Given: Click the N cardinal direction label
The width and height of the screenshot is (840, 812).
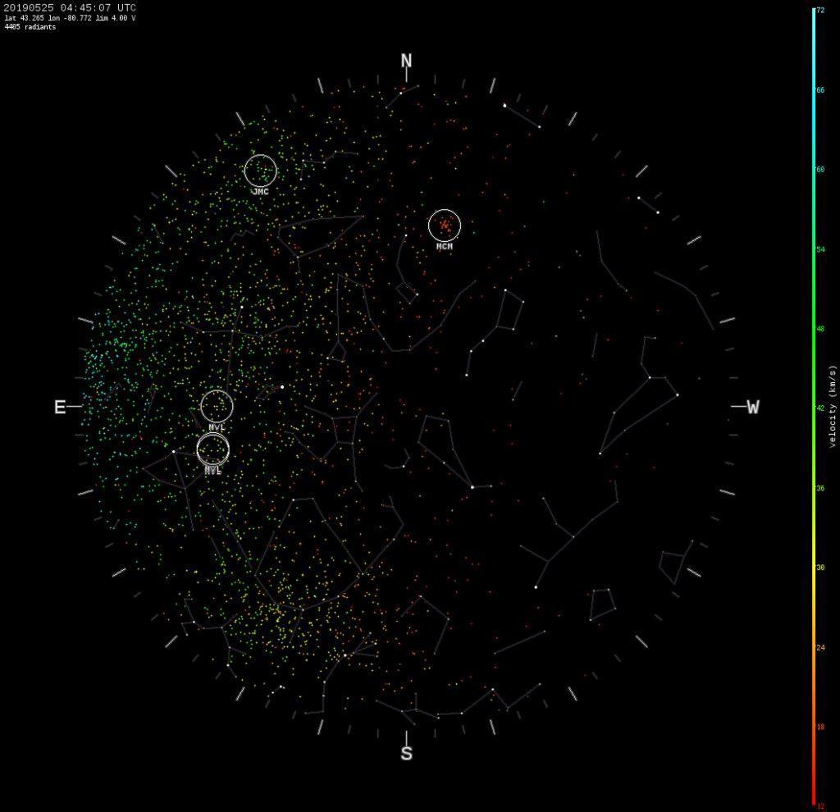Looking at the screenshot, I should click(405, 59).
